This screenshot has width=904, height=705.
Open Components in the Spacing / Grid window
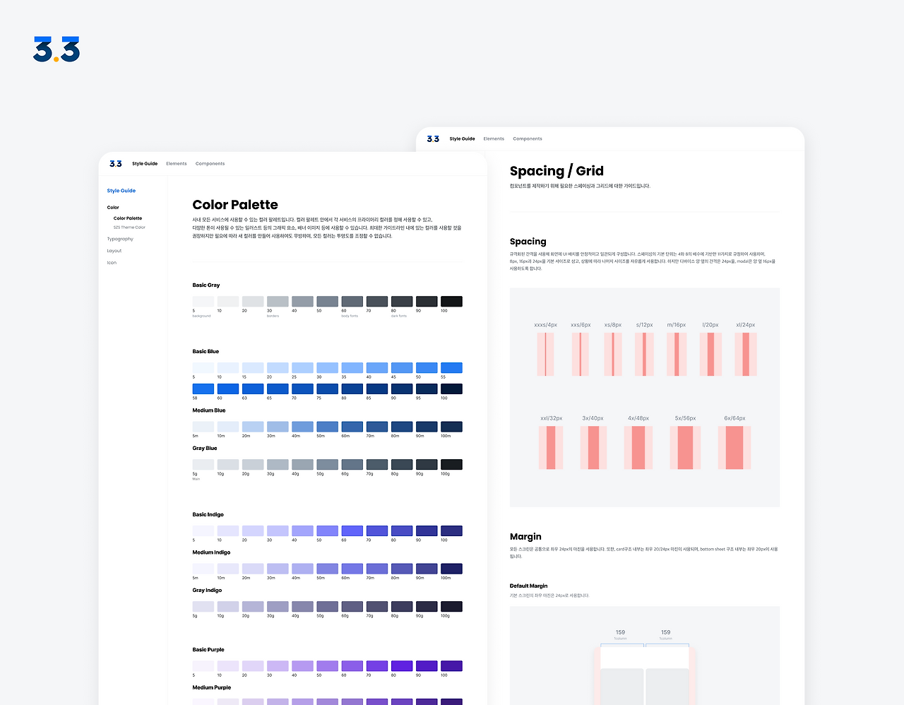(x=528, y=139)
